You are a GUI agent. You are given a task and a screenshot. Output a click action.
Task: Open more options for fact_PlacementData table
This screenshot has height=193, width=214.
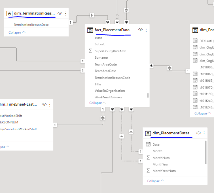coord(146,30)
